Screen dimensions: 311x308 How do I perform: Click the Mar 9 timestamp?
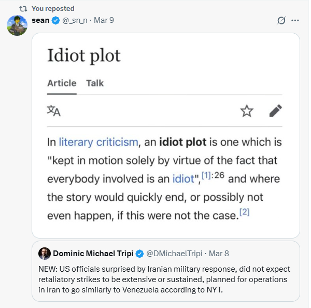click(105, 21)
